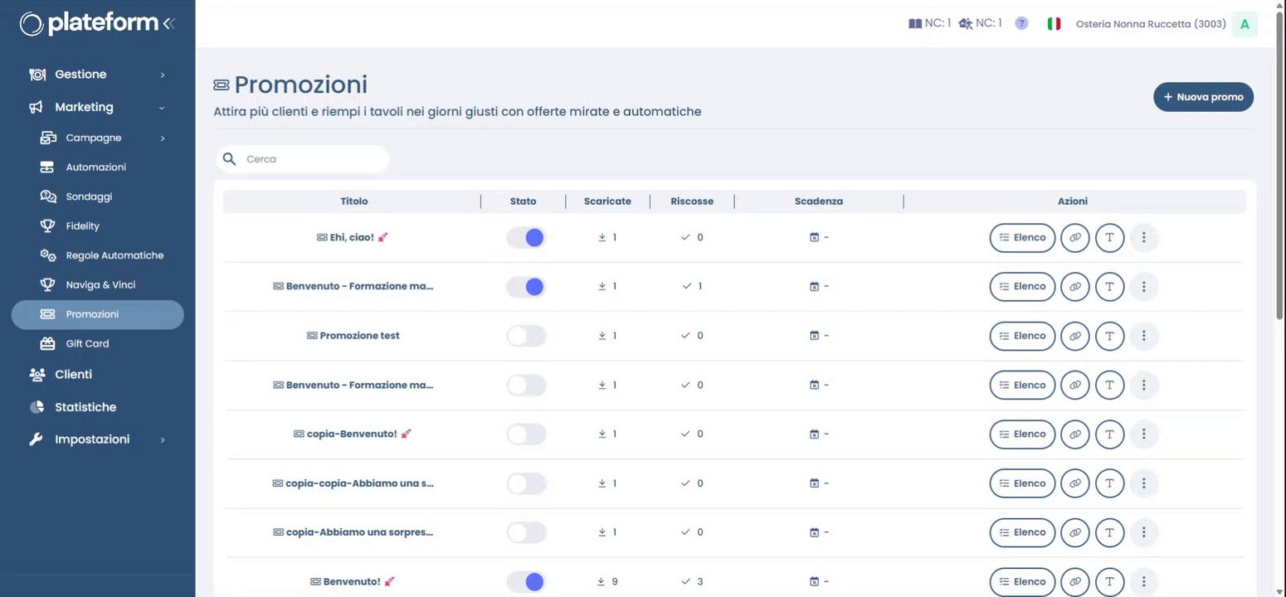
Task: Click the help question mark icon
Action: point(1021,23)
